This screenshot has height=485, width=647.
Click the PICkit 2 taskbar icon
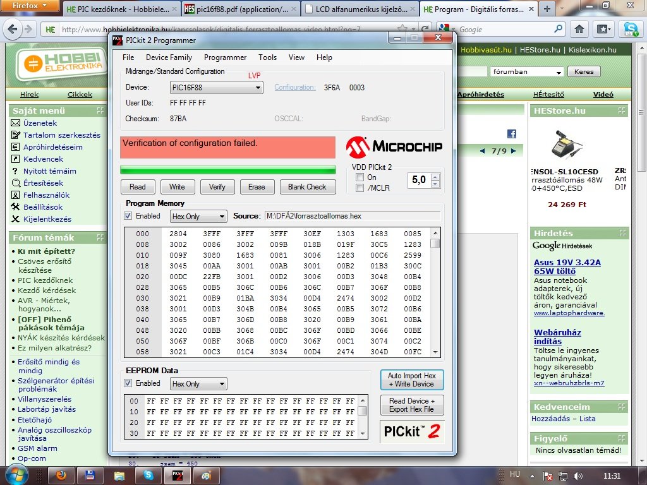point(177,476)
